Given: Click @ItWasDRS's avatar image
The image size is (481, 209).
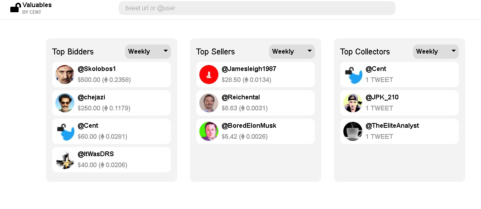Looking at the screenshot, I should pos(65,160).
